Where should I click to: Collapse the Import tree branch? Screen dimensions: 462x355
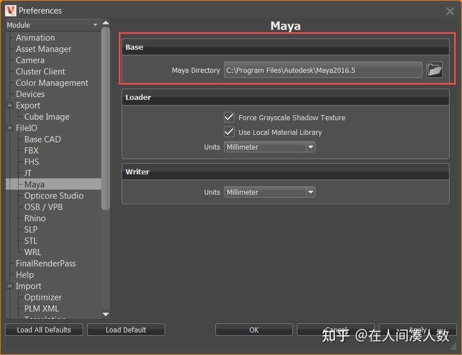click(9, 286)
